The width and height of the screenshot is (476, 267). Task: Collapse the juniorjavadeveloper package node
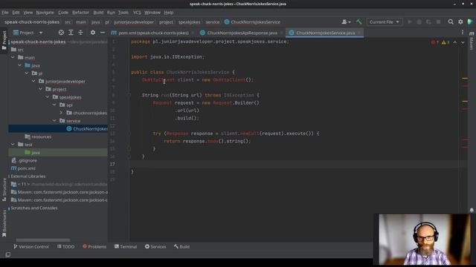tap(33, 81)
